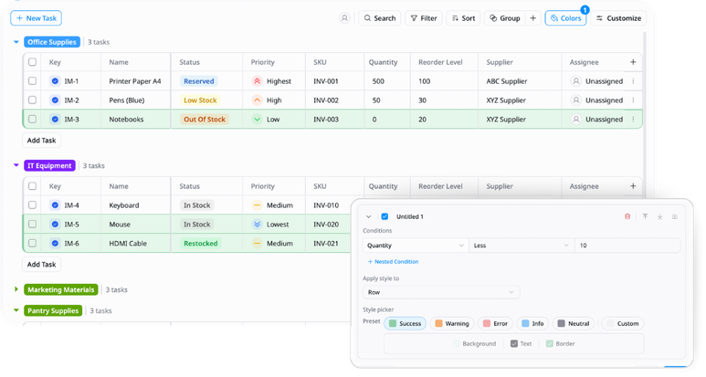This screenshot has width=706, height=377.
Task: Collapse the IT Equipment group
Action: (16, 165)
